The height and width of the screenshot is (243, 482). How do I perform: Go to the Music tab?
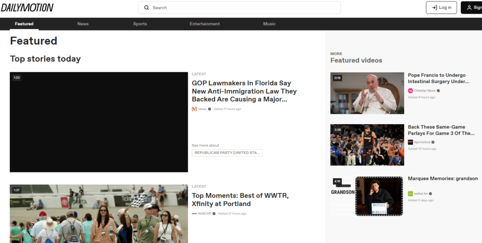(x=269, y=24)
